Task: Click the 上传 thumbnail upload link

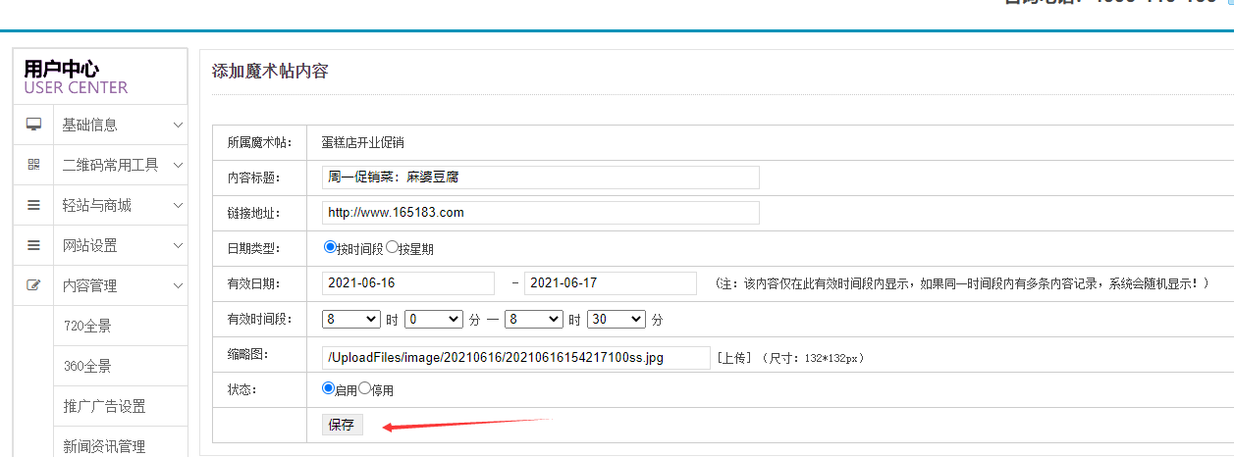Action: (734, 358)
